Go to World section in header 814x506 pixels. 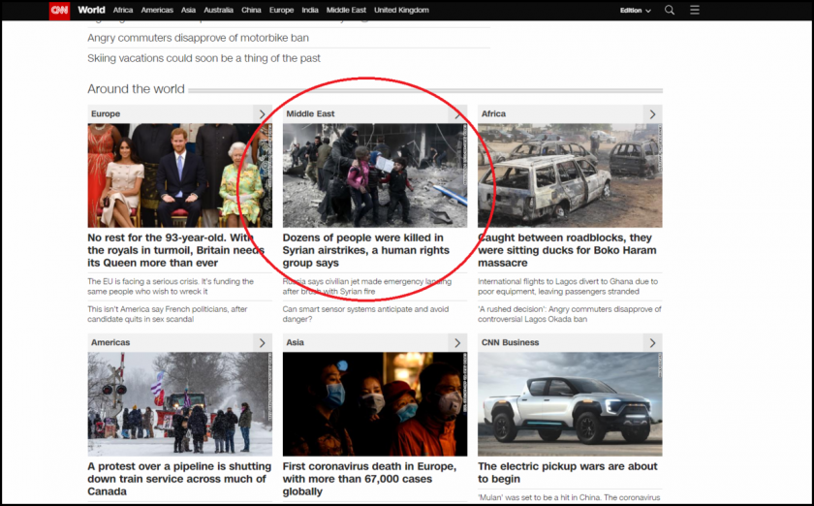[x=91, y=10]
